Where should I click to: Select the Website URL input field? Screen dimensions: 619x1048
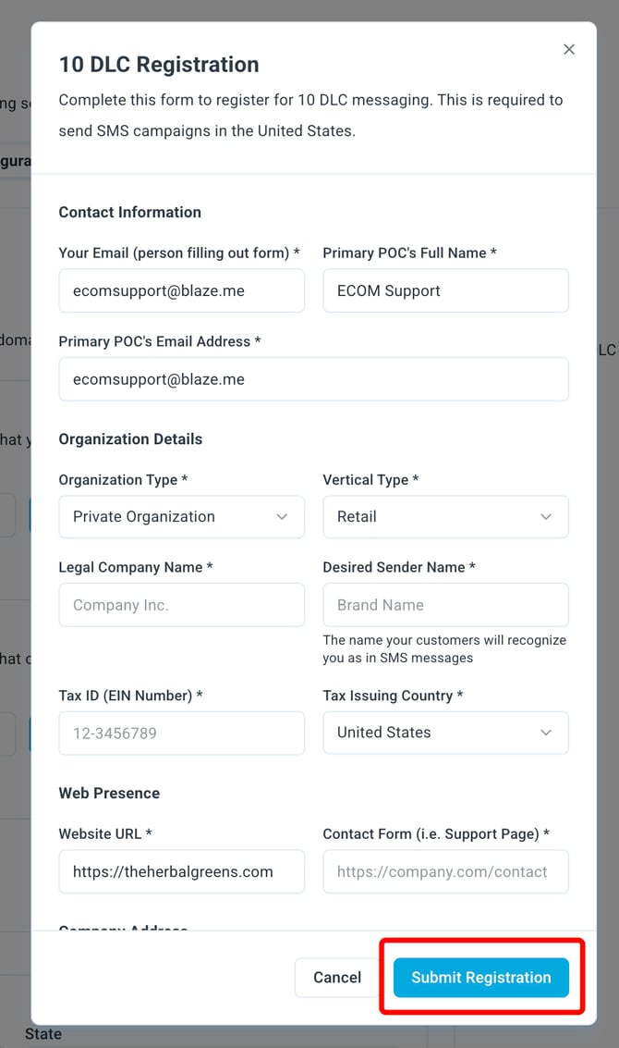[x=182, y=871]
